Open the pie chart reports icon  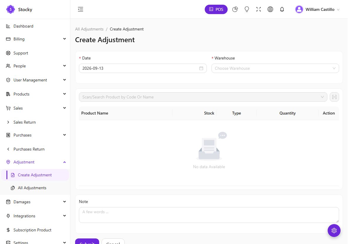[235, 9]
